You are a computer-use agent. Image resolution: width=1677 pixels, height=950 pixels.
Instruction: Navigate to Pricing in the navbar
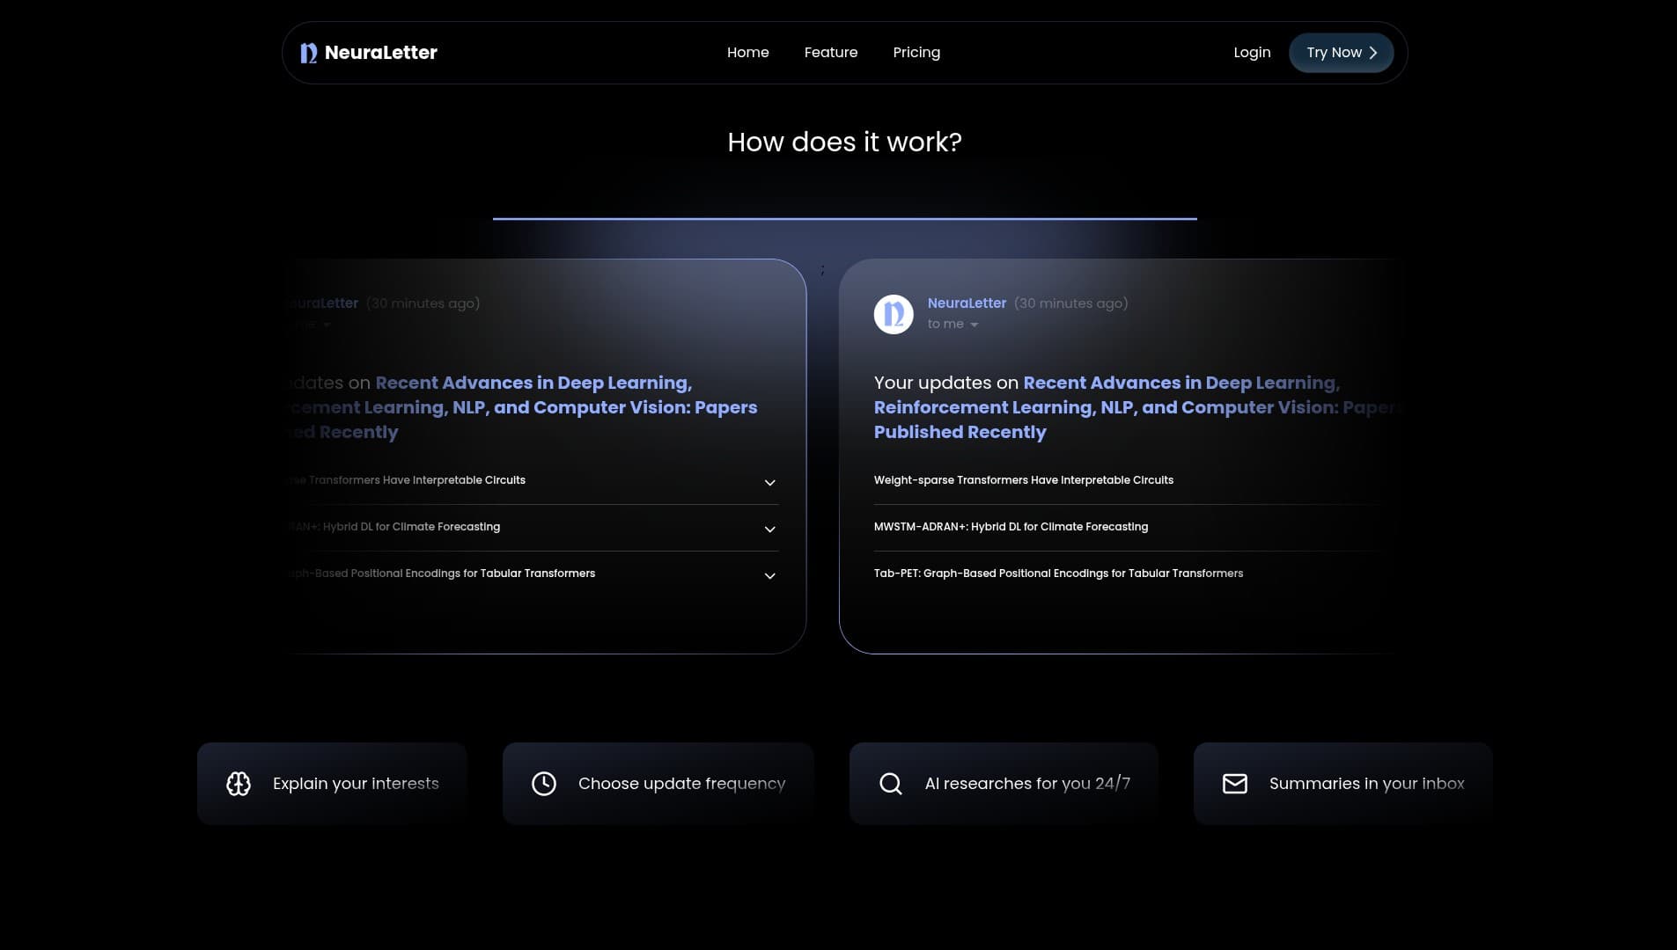(x=916, y=53)
